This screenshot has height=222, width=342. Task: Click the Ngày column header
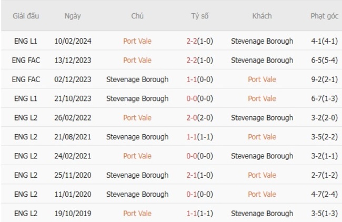pos(73,16)
